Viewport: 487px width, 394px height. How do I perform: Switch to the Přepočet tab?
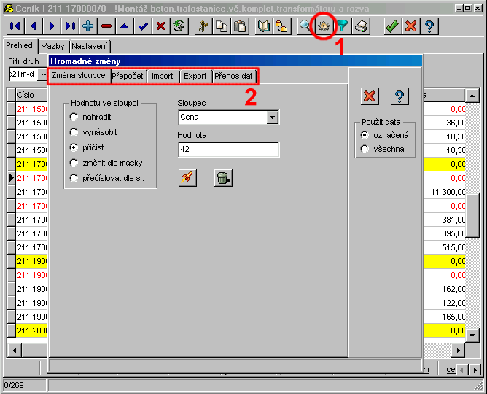pyautogui.click(x=128, y=76)
